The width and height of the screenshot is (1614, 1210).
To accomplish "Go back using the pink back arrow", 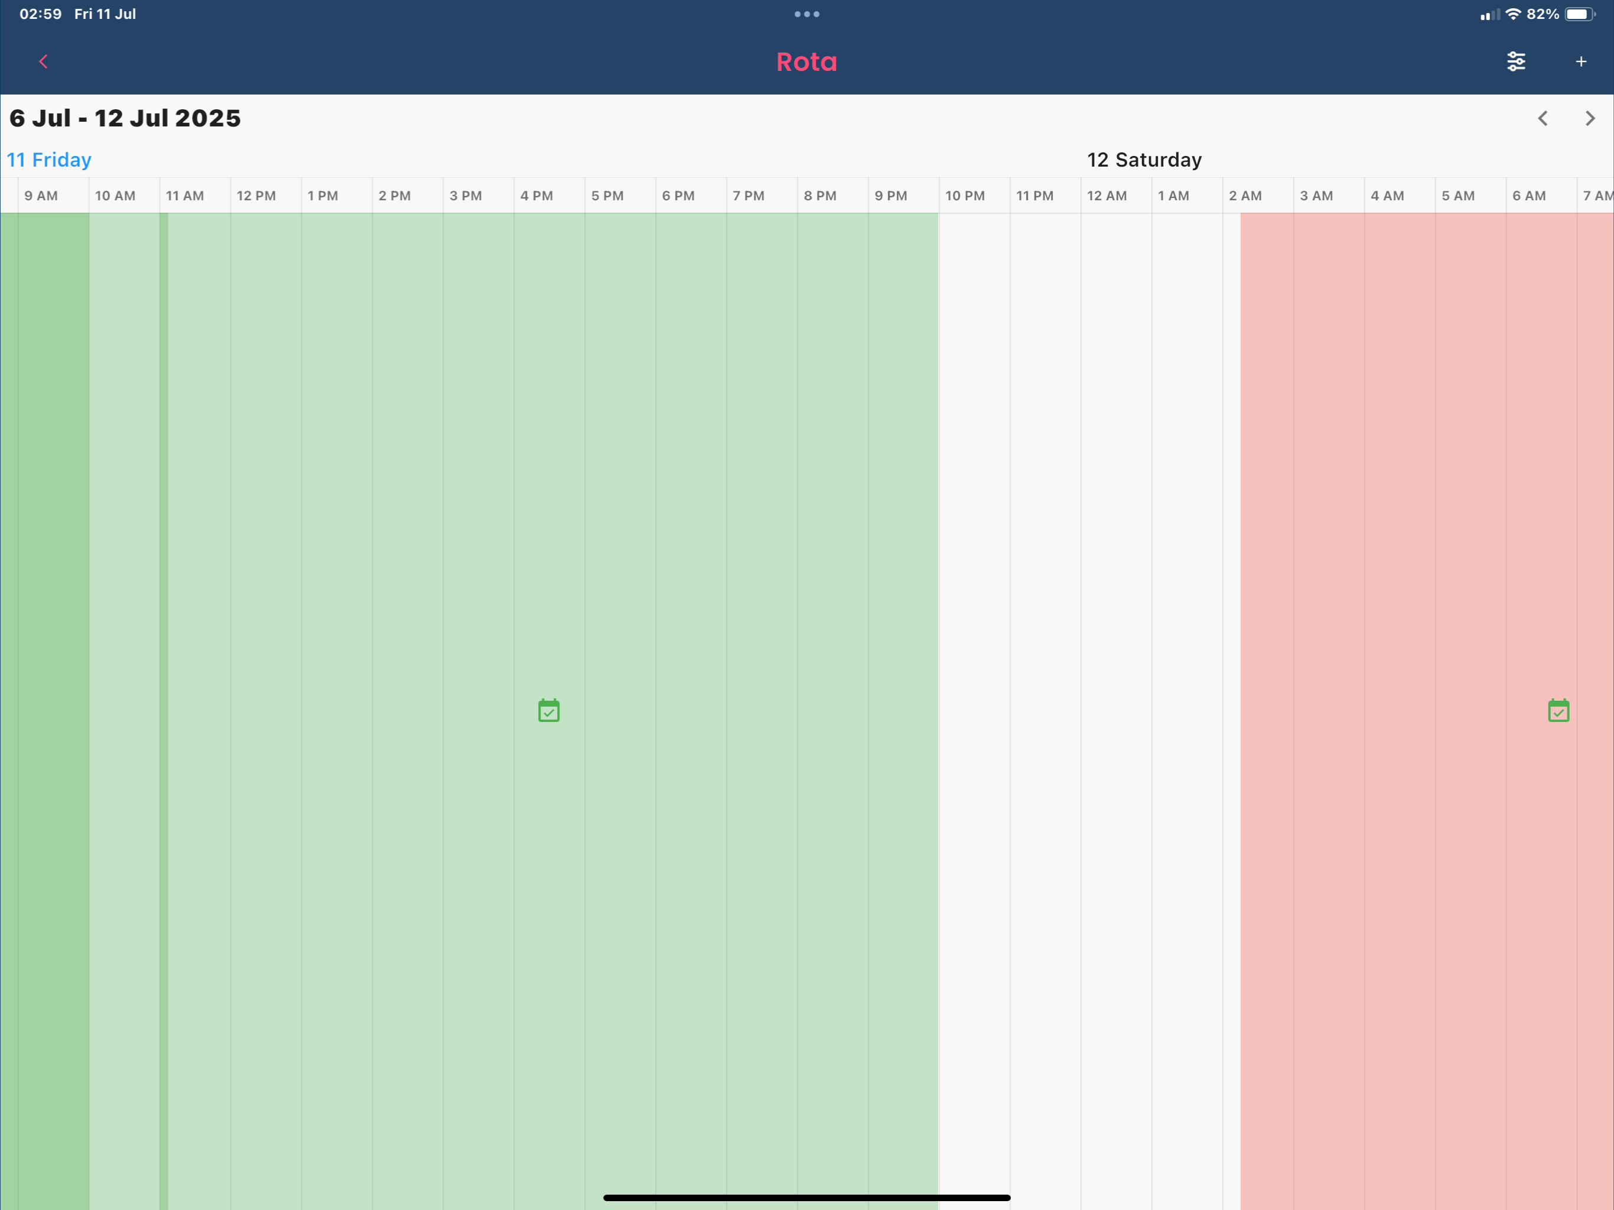I will pos(43,62).
